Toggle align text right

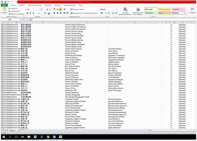coord(61,13)
